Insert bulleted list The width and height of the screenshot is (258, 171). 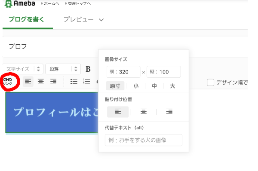coord(74,82)
